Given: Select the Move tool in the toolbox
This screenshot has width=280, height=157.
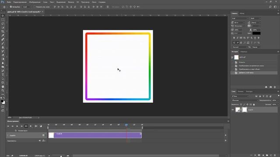Looking at the screenshot, I should pyautogui.click(x=3, y=16).
